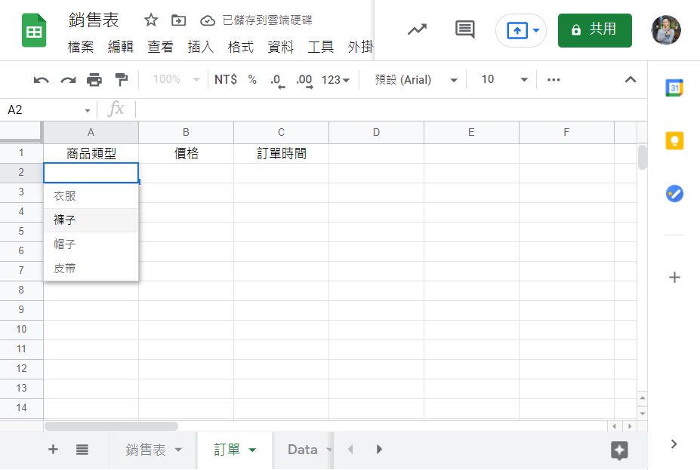Open the 預設 (Arial) font dropdown
Viewport: 700px width, 470px height.
pos(416,80)
